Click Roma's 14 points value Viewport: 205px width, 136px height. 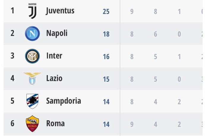pos(106,124)
